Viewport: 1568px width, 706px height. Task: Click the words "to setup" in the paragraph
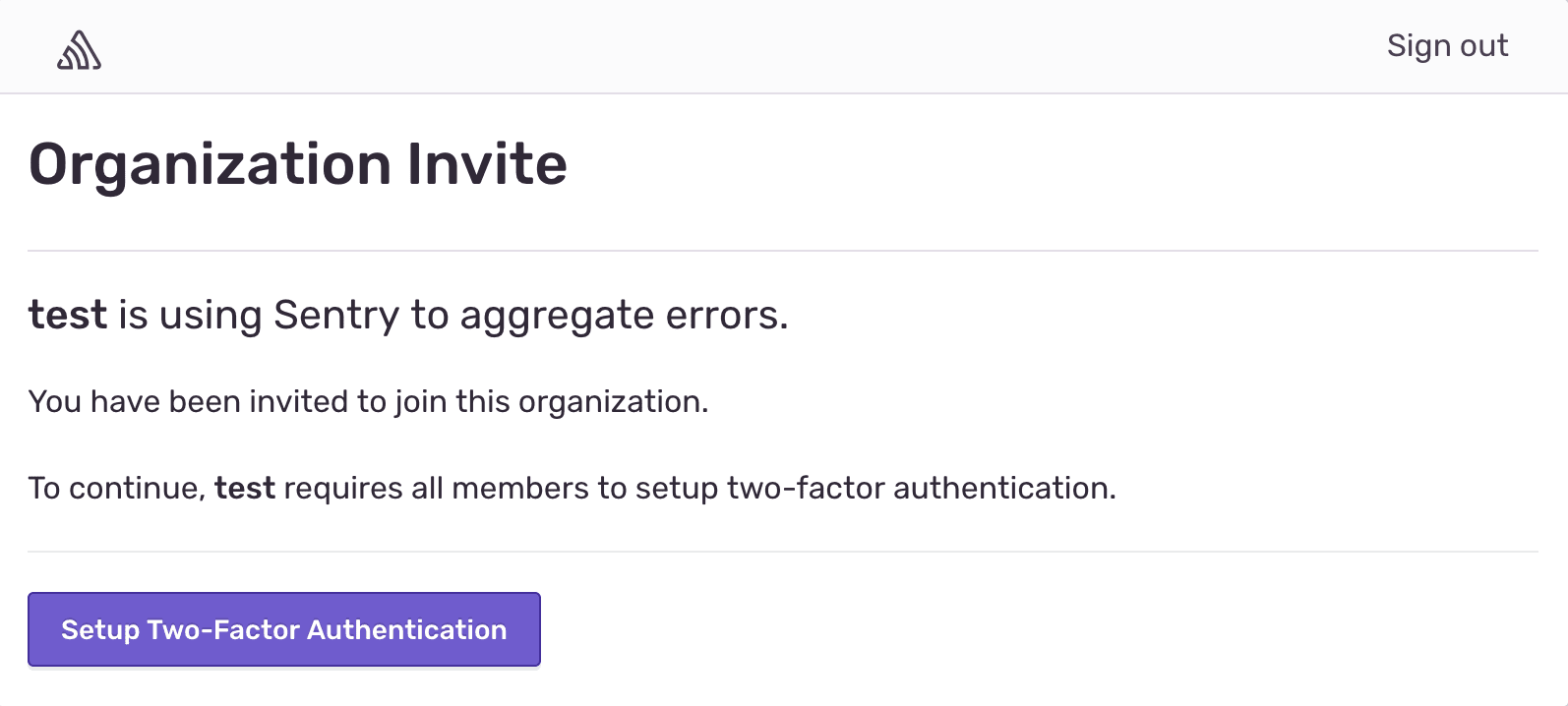pos(677,489)
